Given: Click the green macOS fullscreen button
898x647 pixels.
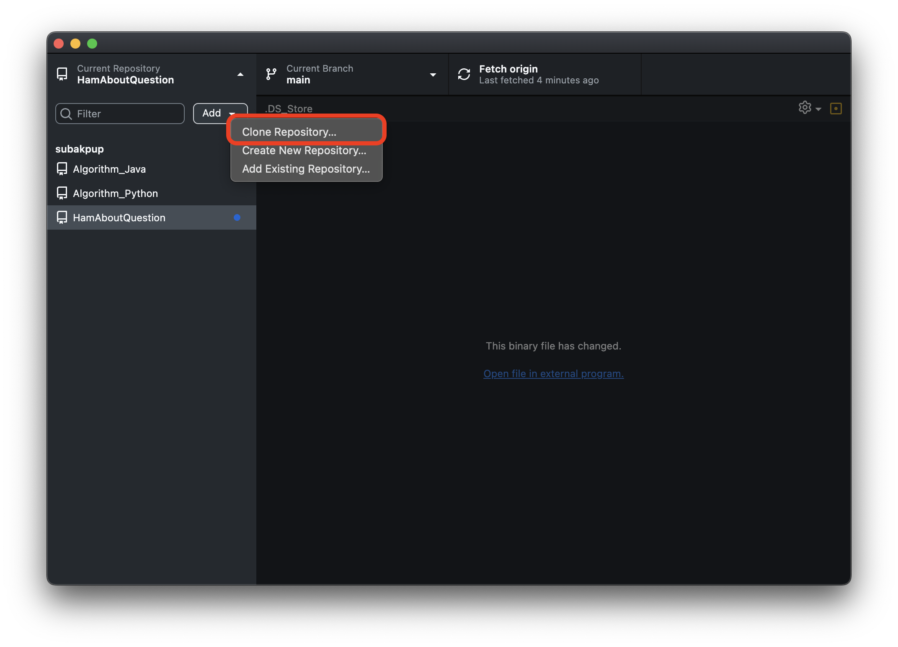Looking at the screenshot, I should pos(92,44).
